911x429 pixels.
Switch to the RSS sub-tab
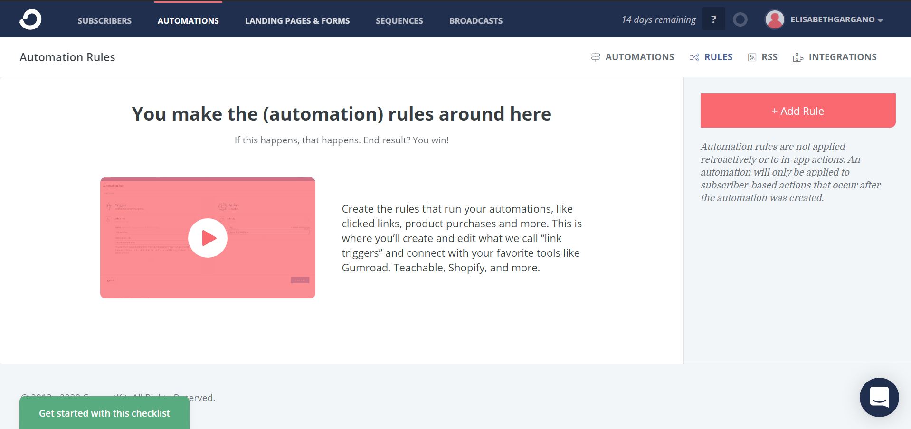click(763, 57)
